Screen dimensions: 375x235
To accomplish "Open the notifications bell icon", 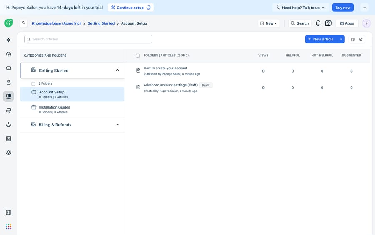I will [x=318, y=23].
